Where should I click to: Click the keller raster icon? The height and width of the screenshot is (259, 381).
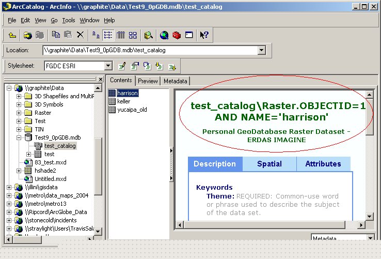112,101
